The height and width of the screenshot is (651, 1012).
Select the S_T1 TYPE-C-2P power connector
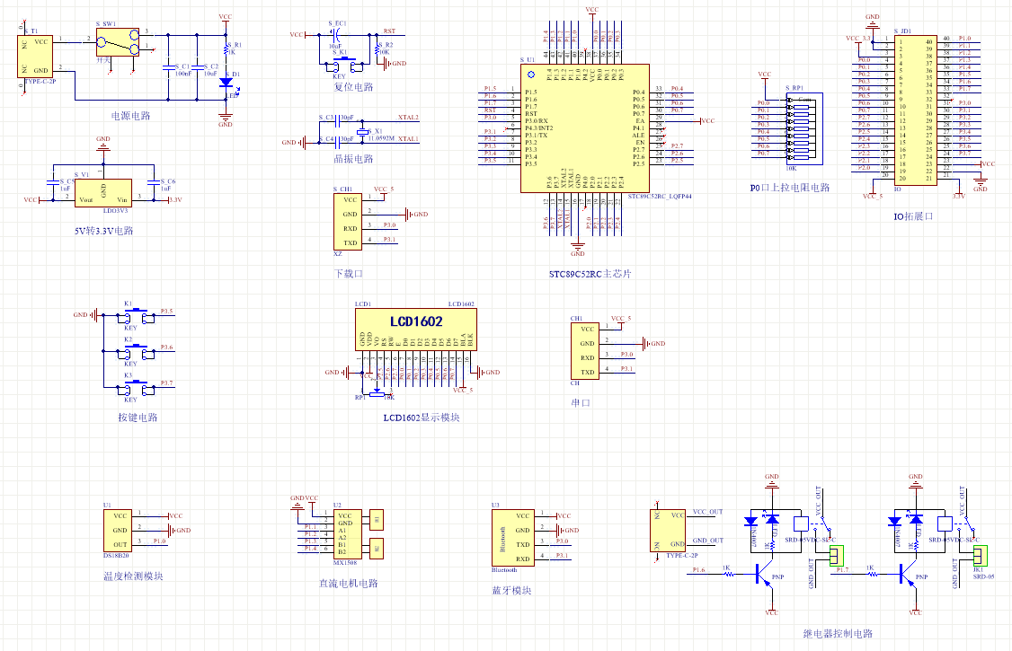pos(35,57)
